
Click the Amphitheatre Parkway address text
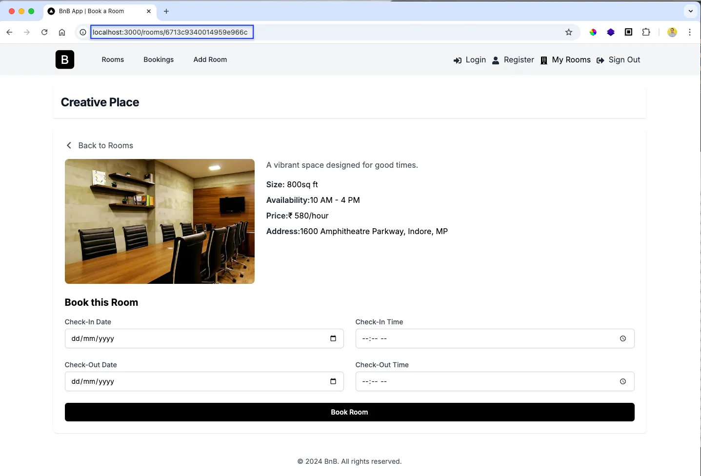point(357,231)
